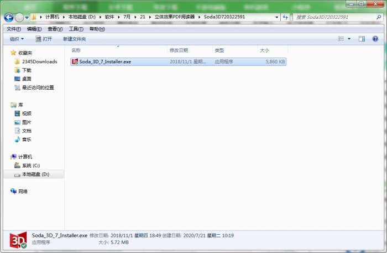Click the greyed Forward navigation arrow
Viewport: 387px width, 253px height.
[19, 17]
